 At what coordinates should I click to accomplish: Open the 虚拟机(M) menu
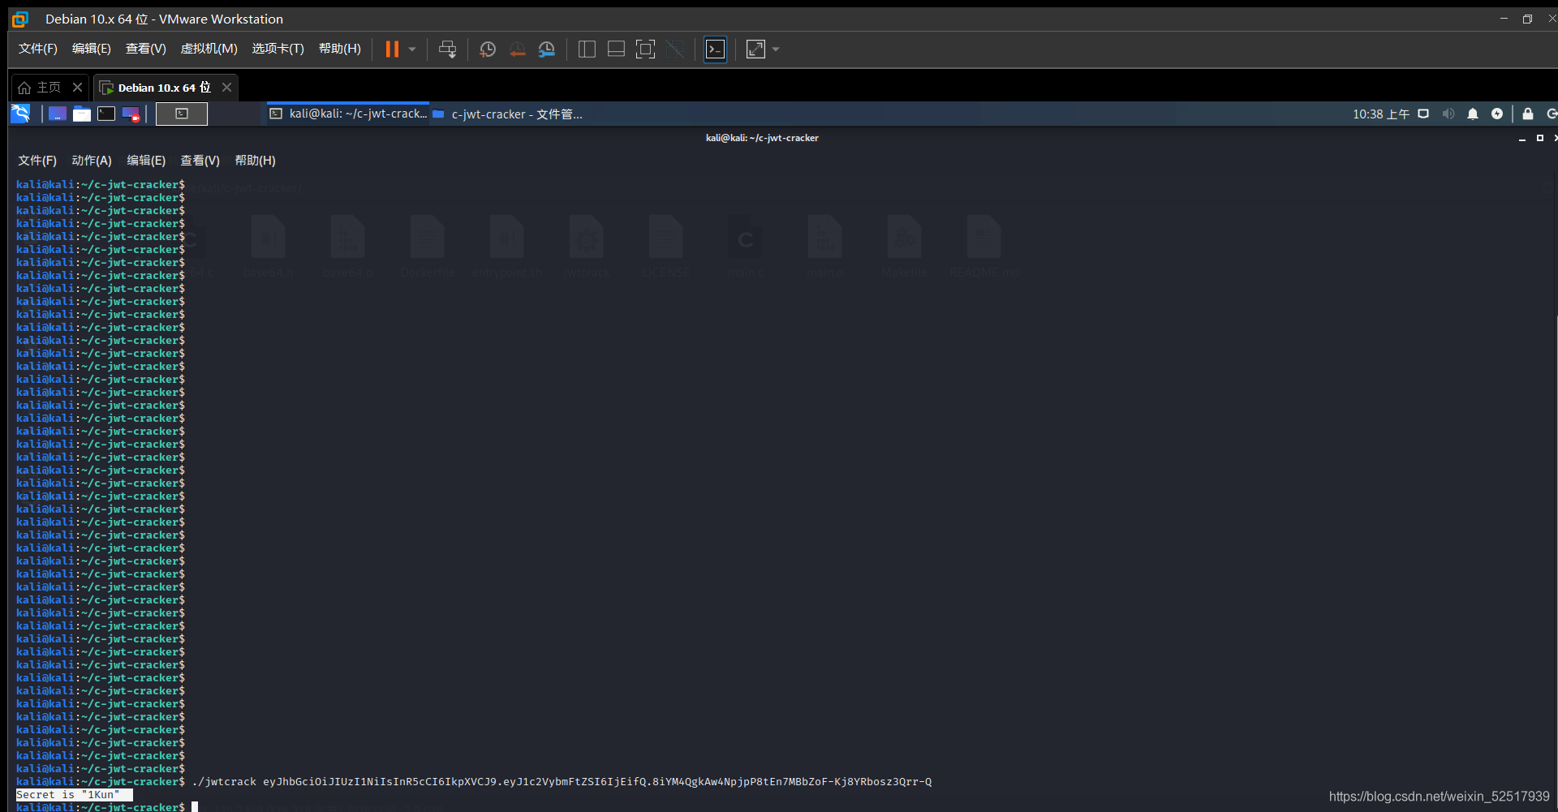pyautogui.click(x=209, y=49)
